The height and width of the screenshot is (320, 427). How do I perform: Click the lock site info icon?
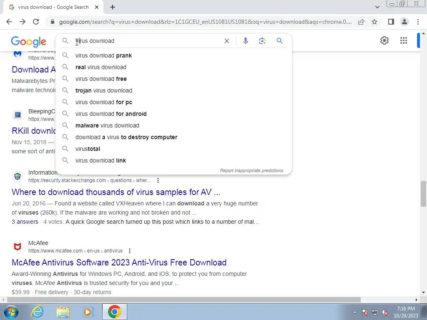tap(53, 22)
